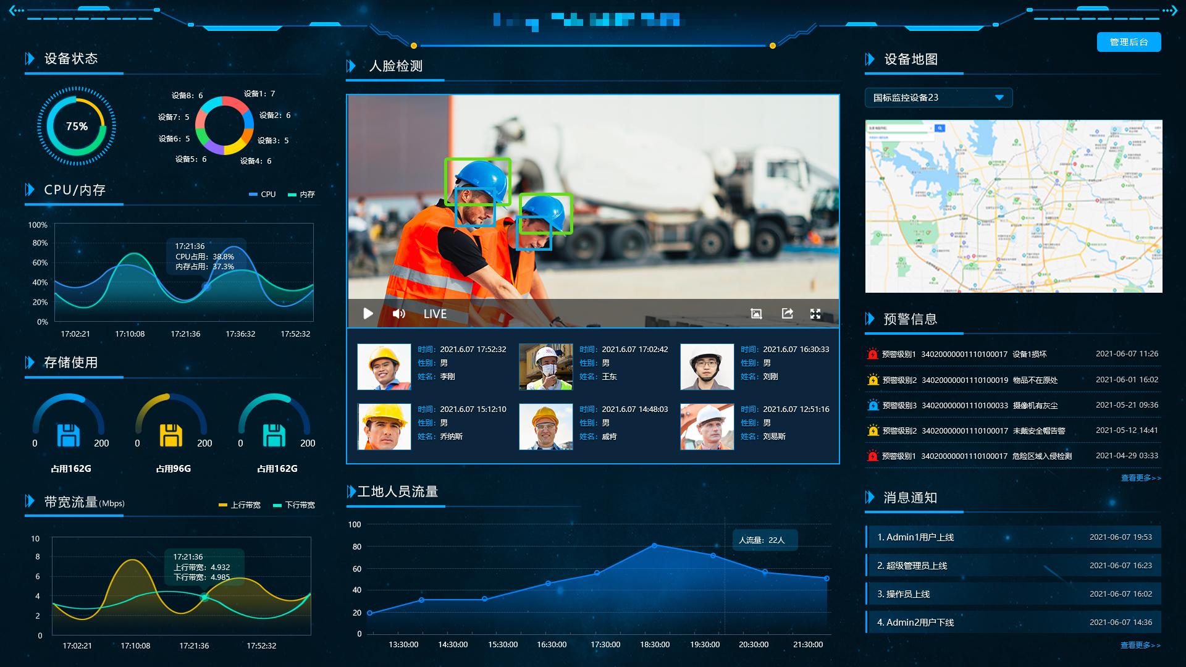Viewport: 1186px width, 667px height.
Task: Play the live face detection video
Action: tap(368, 314)
